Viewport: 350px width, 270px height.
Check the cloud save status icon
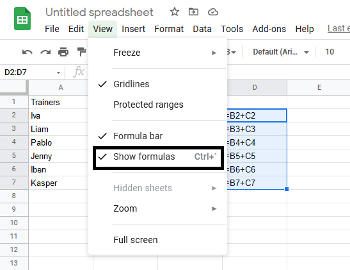[x=212, y=12]
